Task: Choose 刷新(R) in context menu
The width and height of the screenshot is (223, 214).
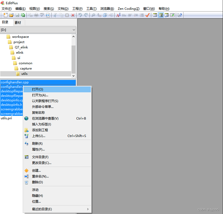Action: point(57,144)
